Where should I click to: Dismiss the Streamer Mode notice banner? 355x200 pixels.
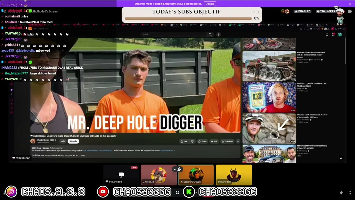point(350,4)
